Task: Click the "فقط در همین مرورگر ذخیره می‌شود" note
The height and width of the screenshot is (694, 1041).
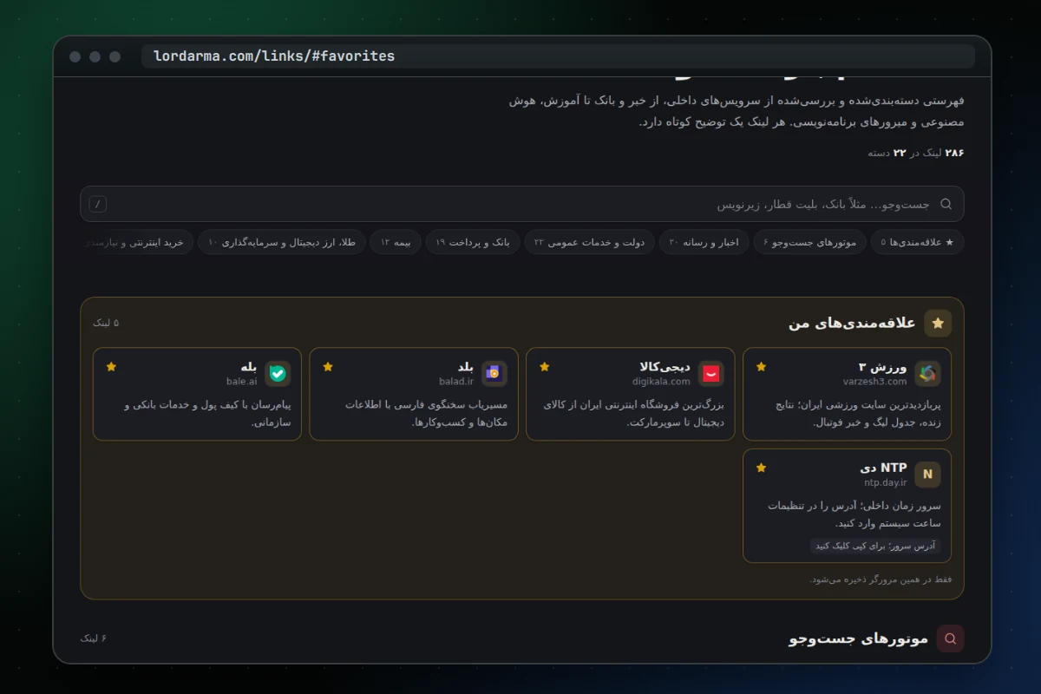Action: [x=881, y=579]
